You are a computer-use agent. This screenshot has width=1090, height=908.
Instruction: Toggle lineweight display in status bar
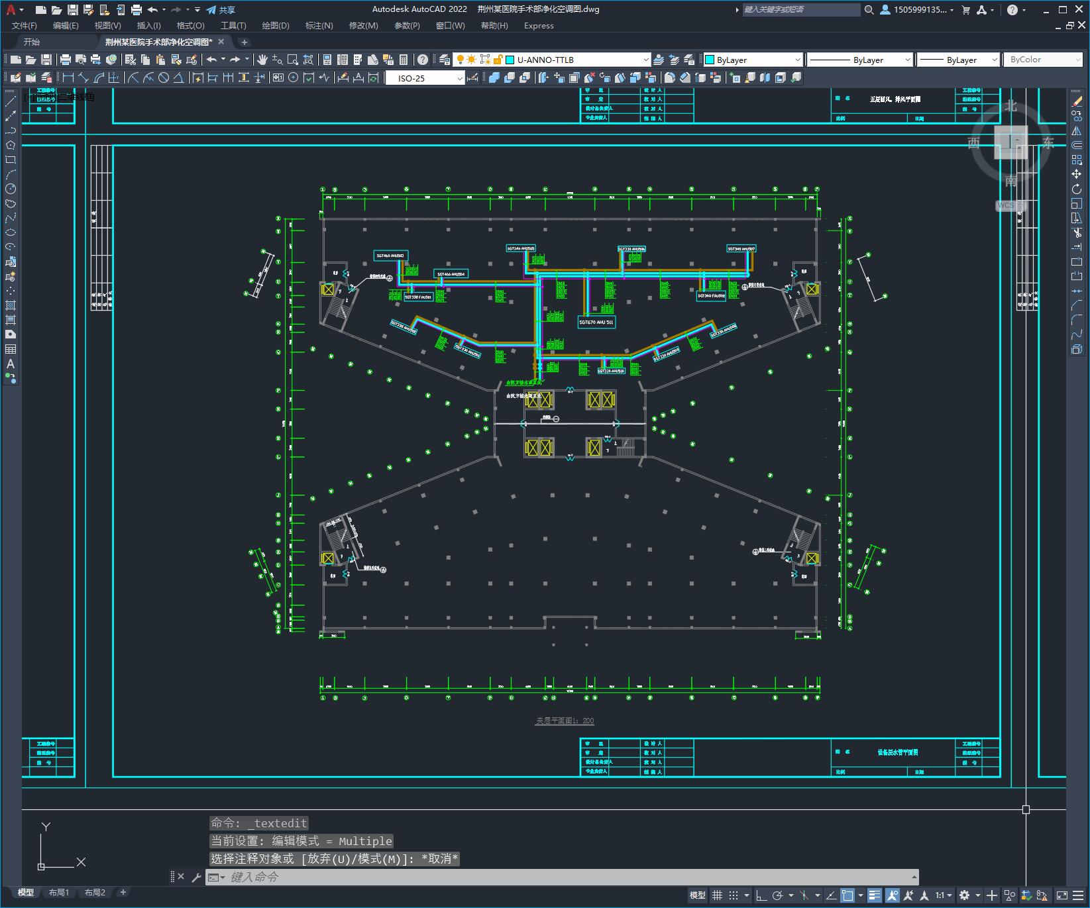click(x=875, y=895)
